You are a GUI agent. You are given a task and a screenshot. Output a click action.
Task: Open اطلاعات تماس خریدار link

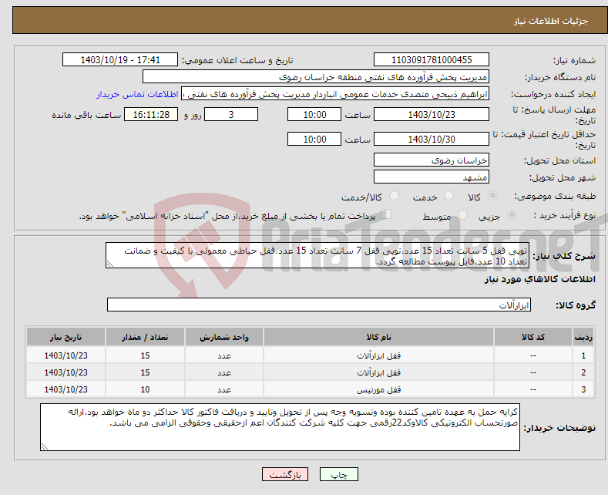[x=137, y=94]
